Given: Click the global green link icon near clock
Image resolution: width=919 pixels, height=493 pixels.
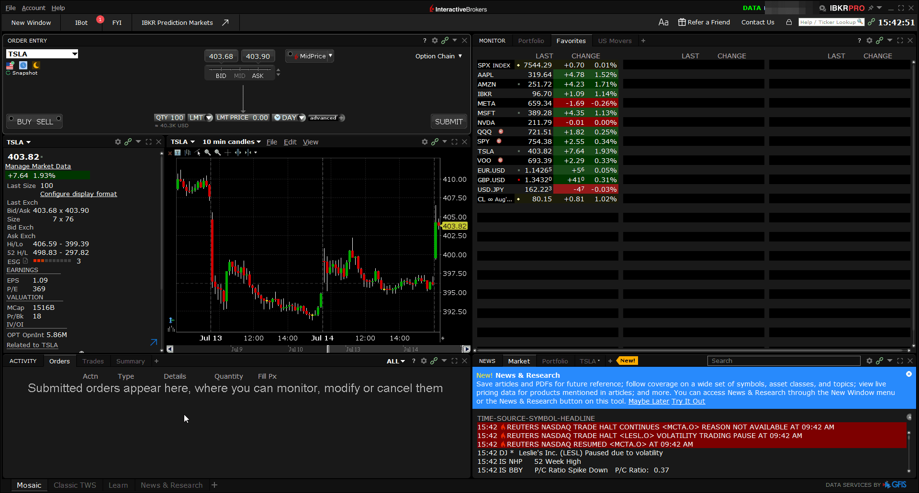Looking at the screenshot, I should coord(871,22).
